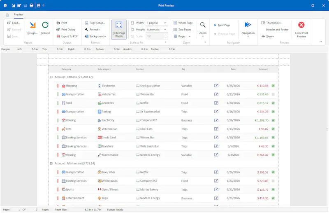
Task: Select Two Pages zoom mode
Action: pyautogui.click(x=182, y=30)
